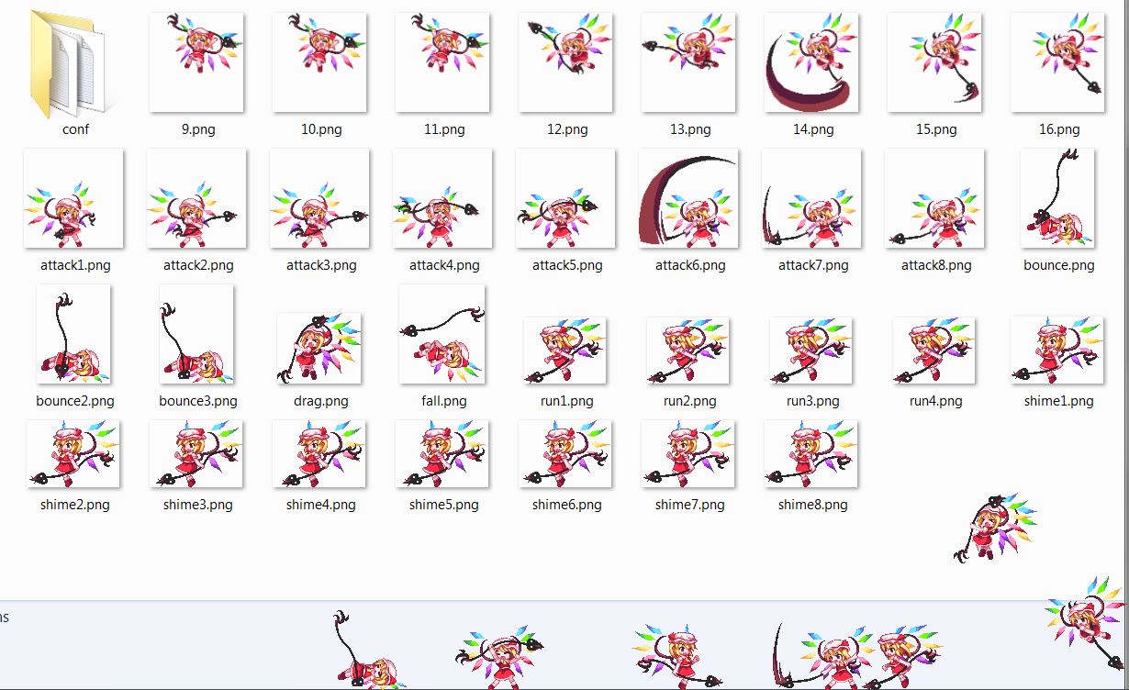Click the run1.png file name text
Viewport: 1129px width, 690px height.
click(567, 401)
